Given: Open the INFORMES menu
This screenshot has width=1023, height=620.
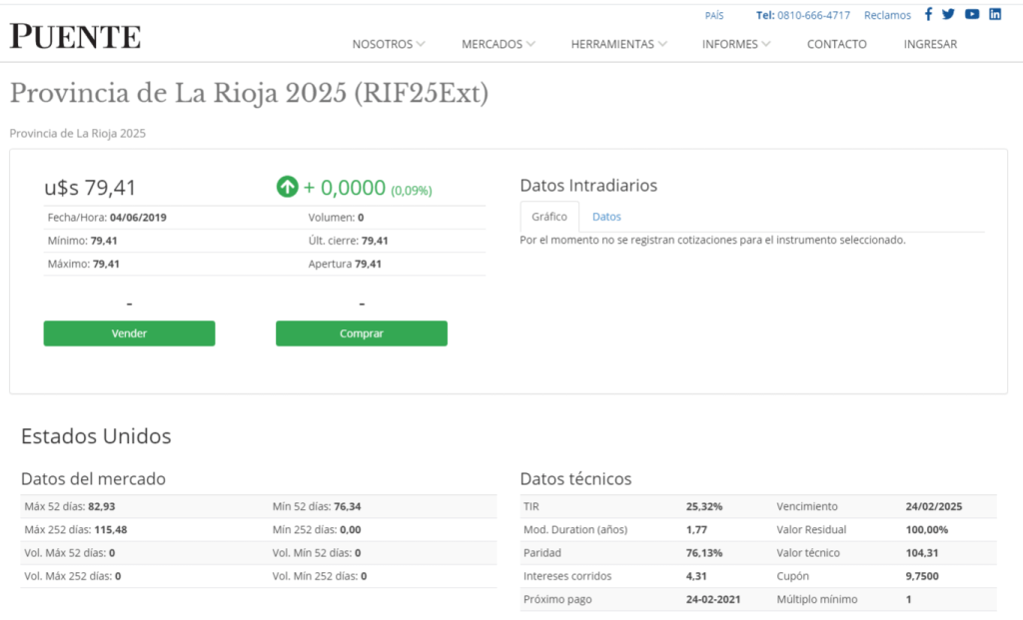Looking at the screenshot, I should tap(730, 44).
